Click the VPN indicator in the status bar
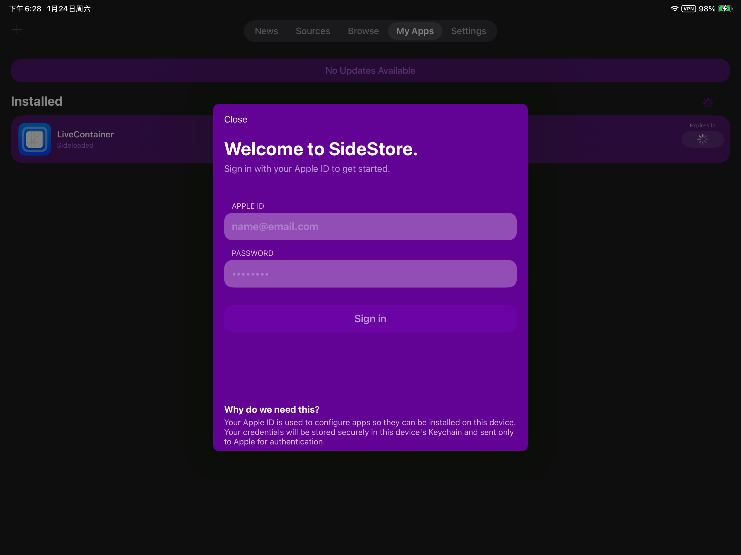Image resolution: width=741 pixels, height=555 pixels. pyautogui.click(x=689, y=9)
